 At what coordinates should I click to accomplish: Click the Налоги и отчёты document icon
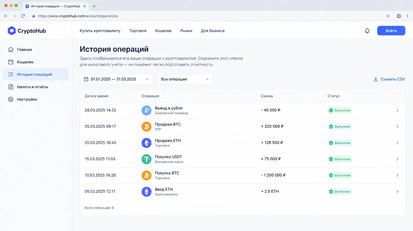(11, 87)
